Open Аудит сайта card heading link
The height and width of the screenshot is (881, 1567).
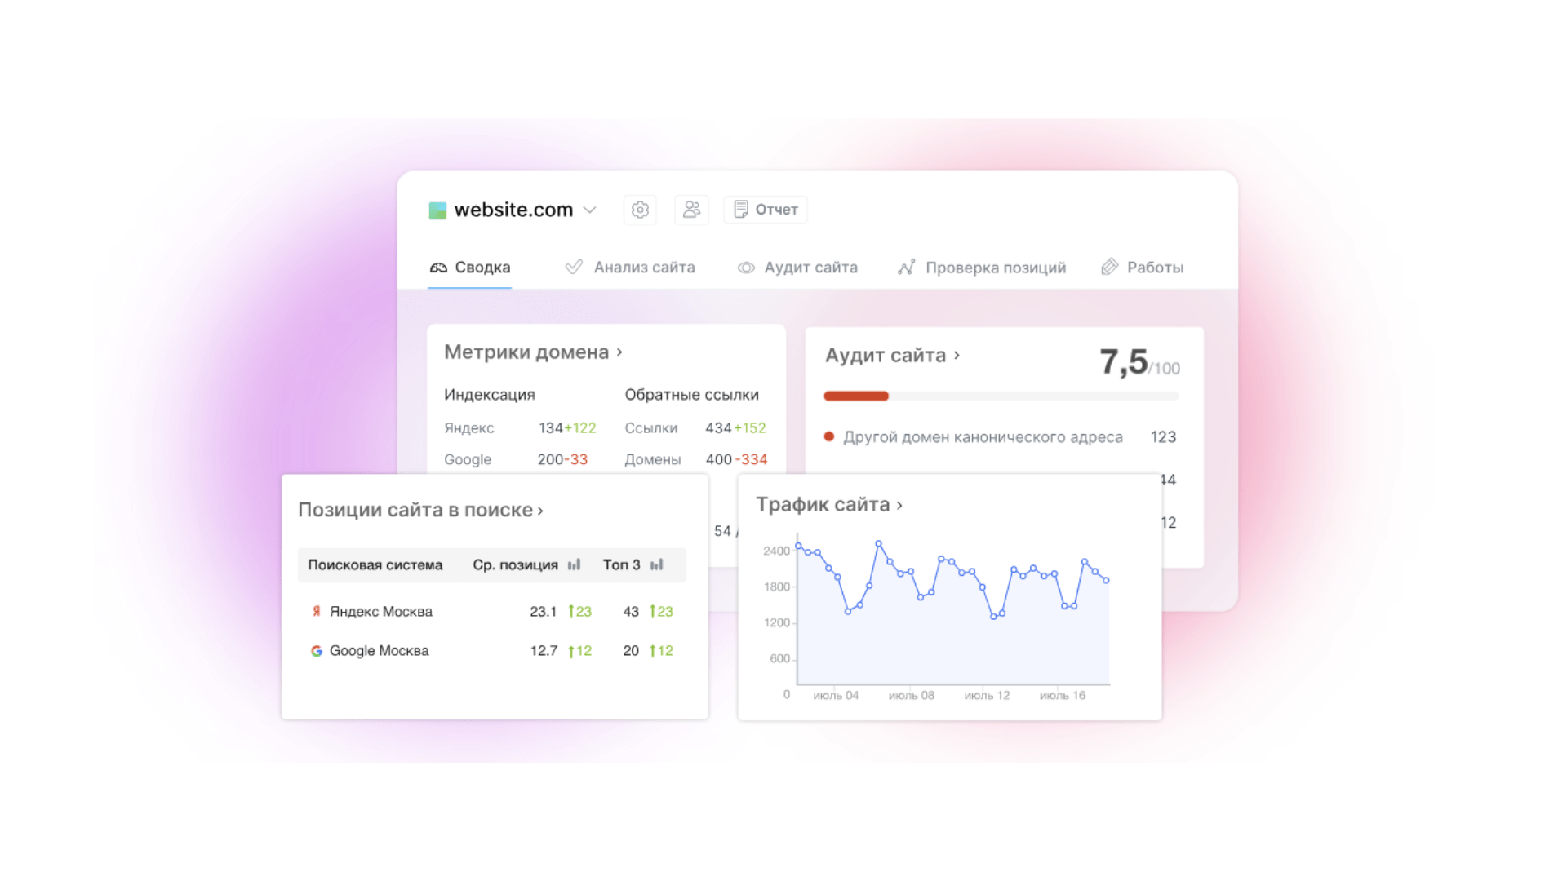coord(886,356)
